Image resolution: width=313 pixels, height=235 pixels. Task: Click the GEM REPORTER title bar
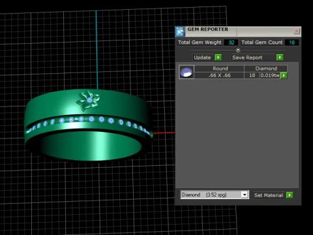[238, 31]
